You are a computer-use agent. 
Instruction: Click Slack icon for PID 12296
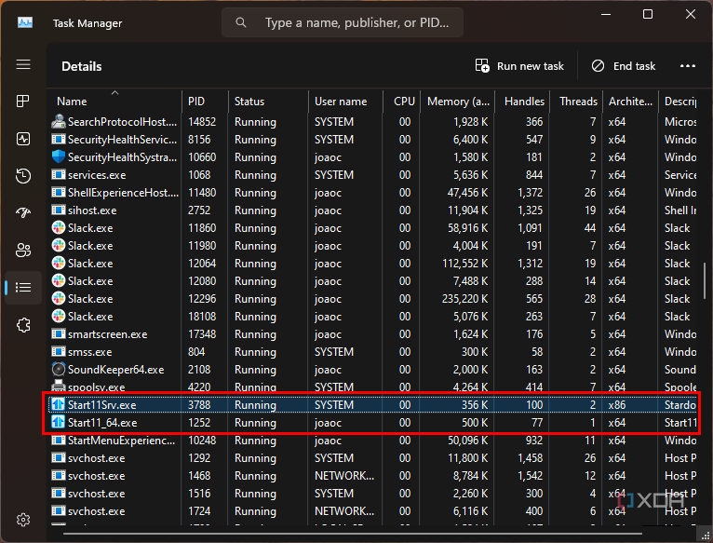[59, 299]
